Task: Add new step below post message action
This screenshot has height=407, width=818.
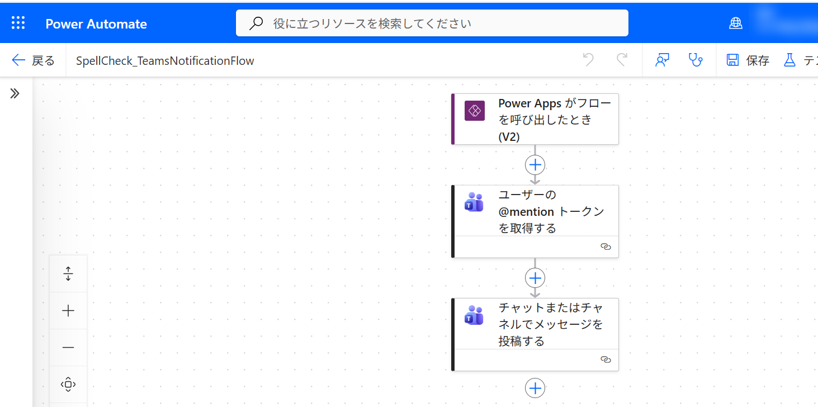Action: 535,388
